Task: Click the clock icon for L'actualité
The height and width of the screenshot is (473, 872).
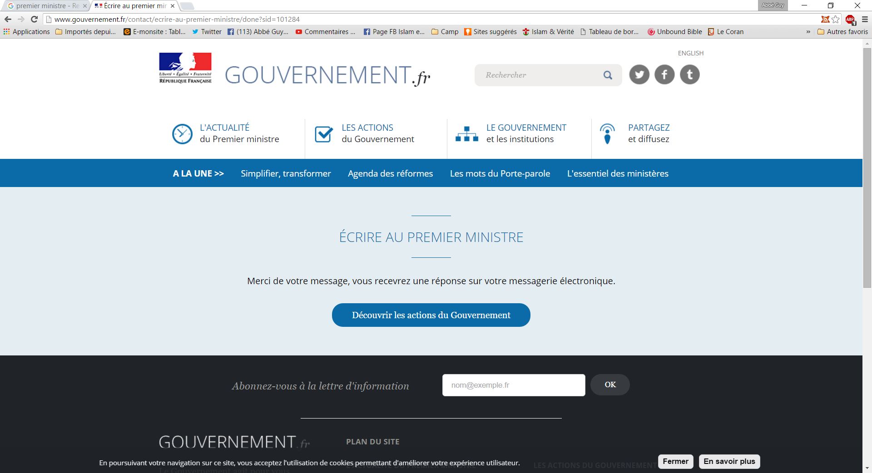Action: (x=182, y=134)
